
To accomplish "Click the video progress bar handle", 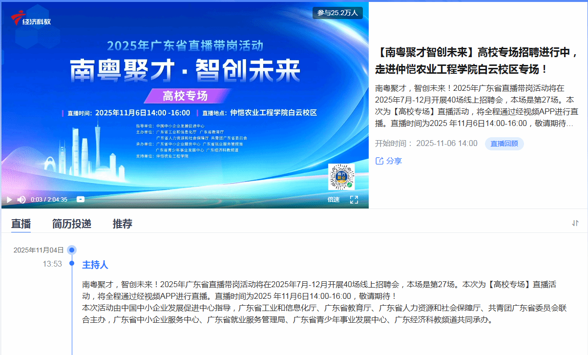I will [81, 199].
